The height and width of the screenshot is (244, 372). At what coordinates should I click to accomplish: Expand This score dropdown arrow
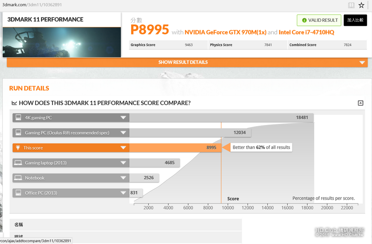pyautogui.click(x=123, y=148)
